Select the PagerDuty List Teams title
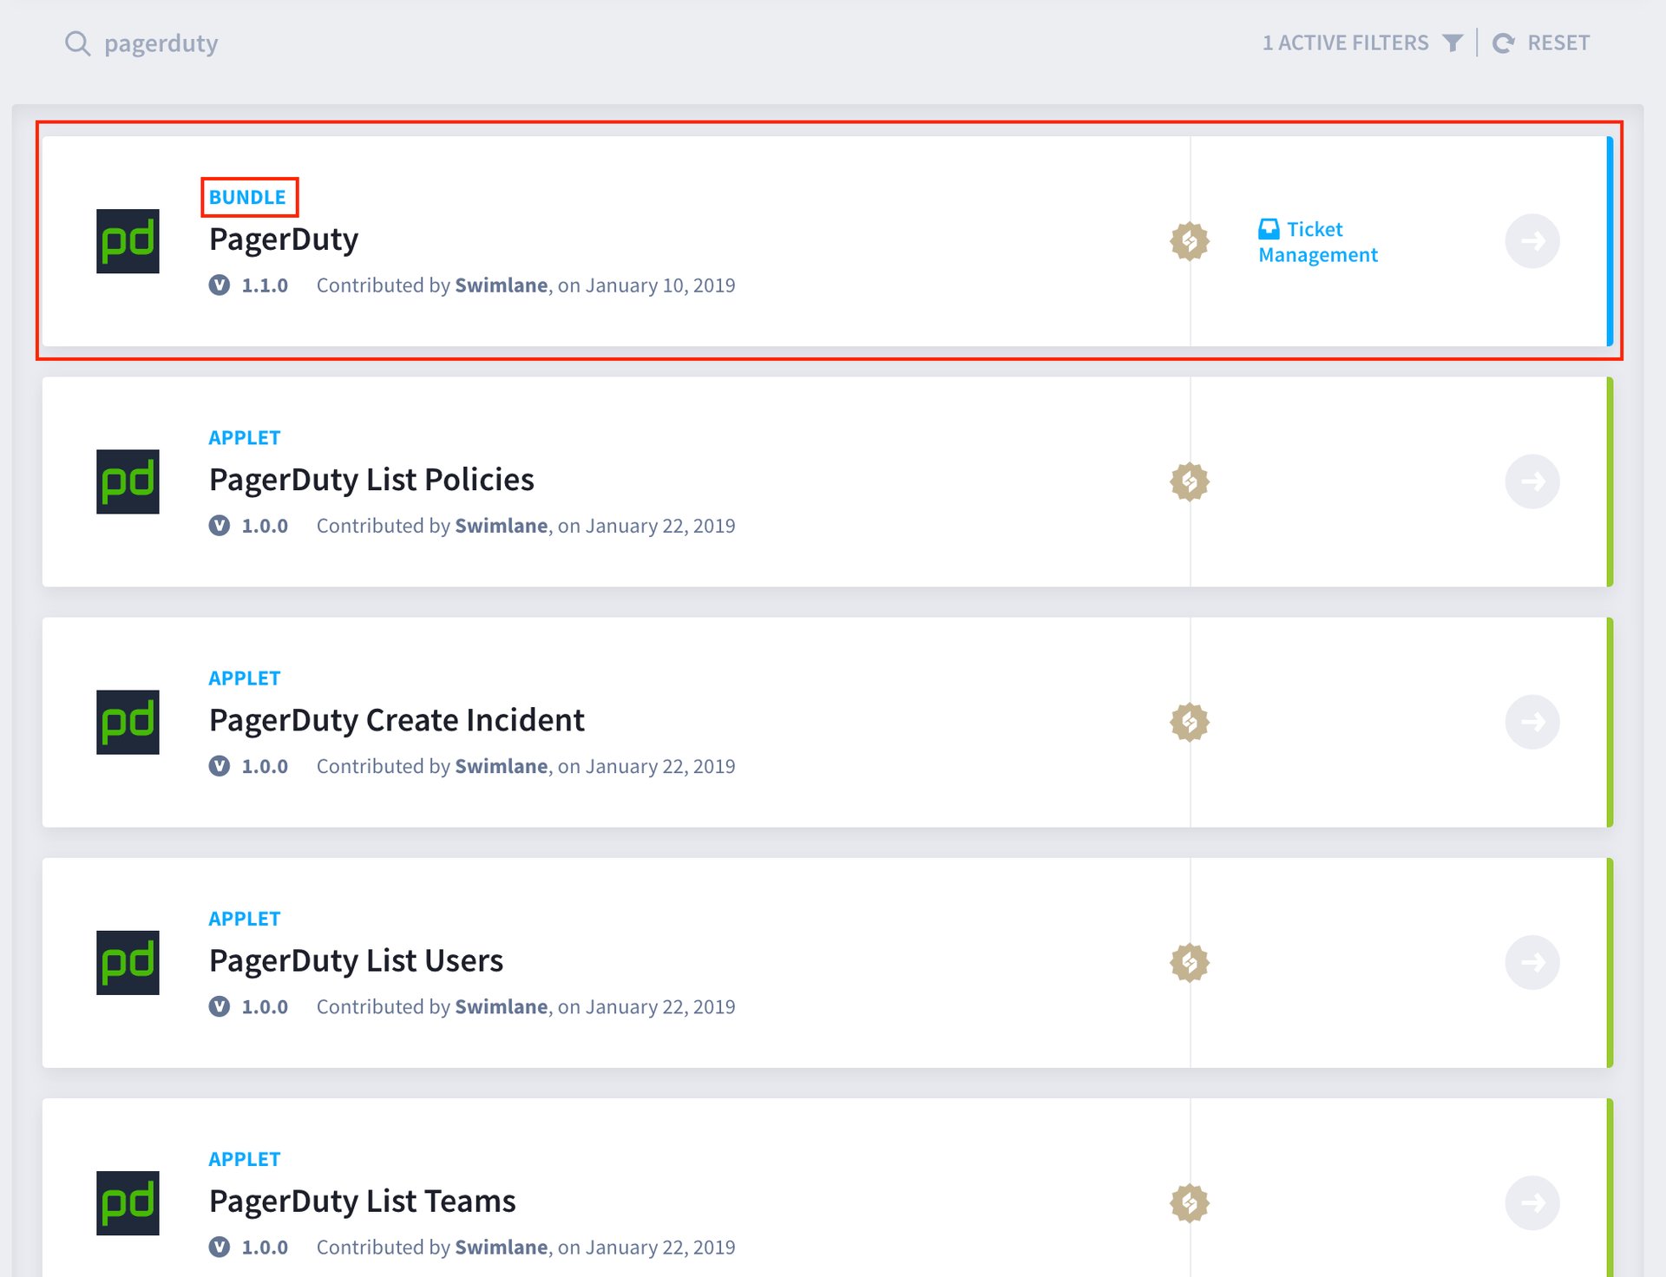The width and height of the screenshot is (1666, 1277). tap(362, 1202)
